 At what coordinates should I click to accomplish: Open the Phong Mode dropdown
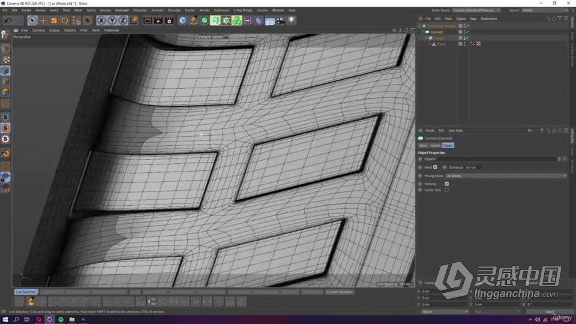(506, 176)
